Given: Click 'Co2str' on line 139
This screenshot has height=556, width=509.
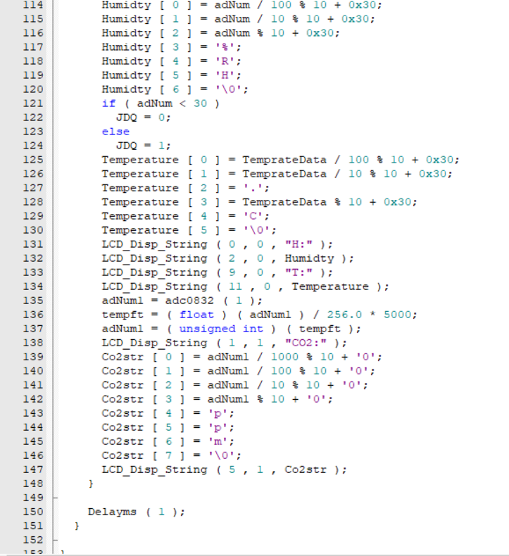Looking at the screenshot, I should (122, 357).
